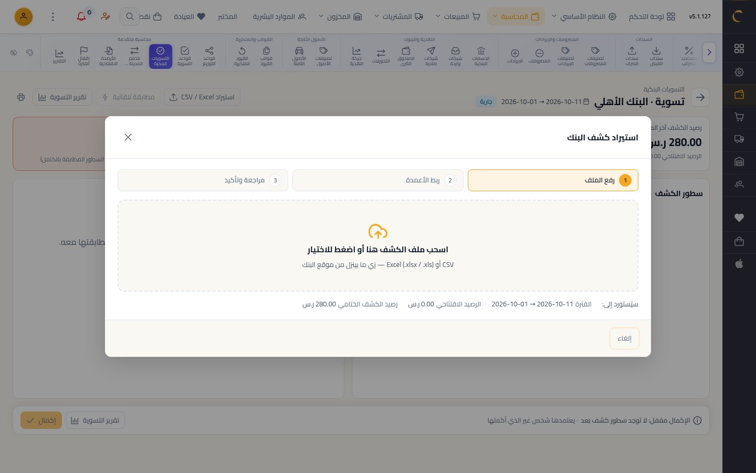
Task: Click the print icon beside تقرير التسوية
Action: [x=21, y=97]
